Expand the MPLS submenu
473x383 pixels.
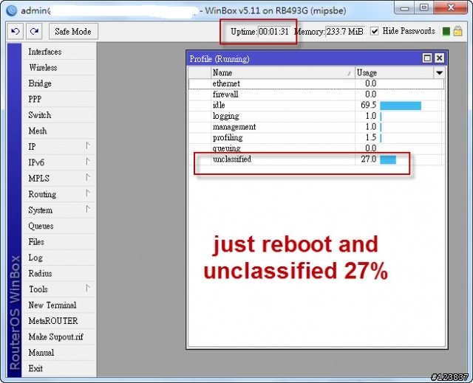tap(59, 179)
